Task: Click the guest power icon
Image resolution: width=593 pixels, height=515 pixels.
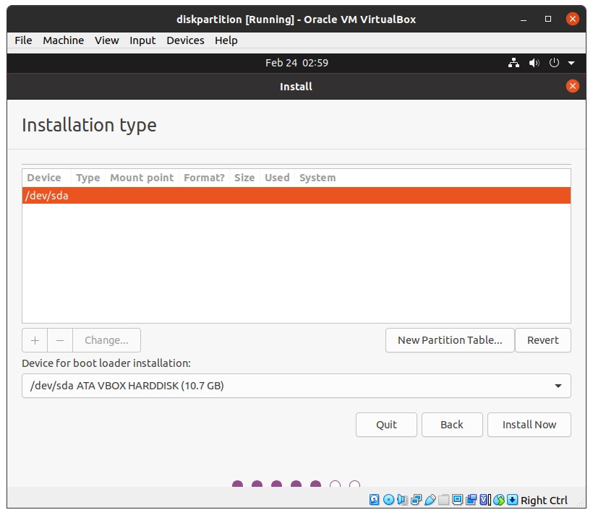Action: 554,63
